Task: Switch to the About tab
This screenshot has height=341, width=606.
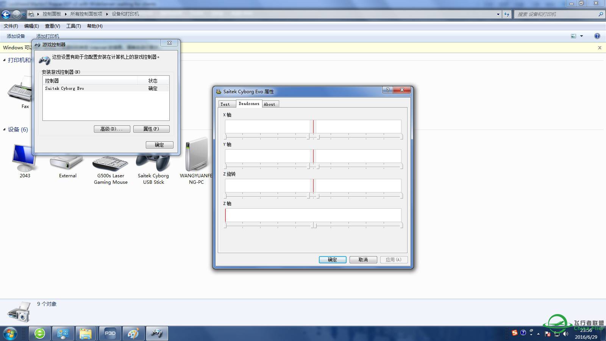Action: [270, 104]
